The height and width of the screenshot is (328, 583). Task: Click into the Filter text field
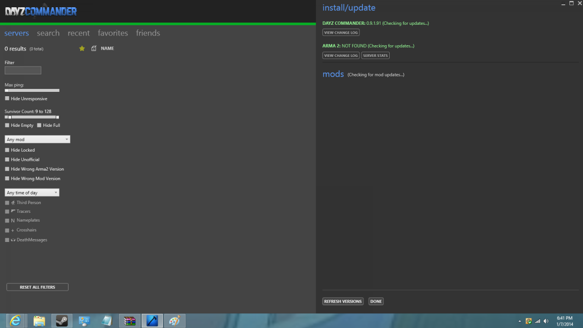[x=23, y=70]
